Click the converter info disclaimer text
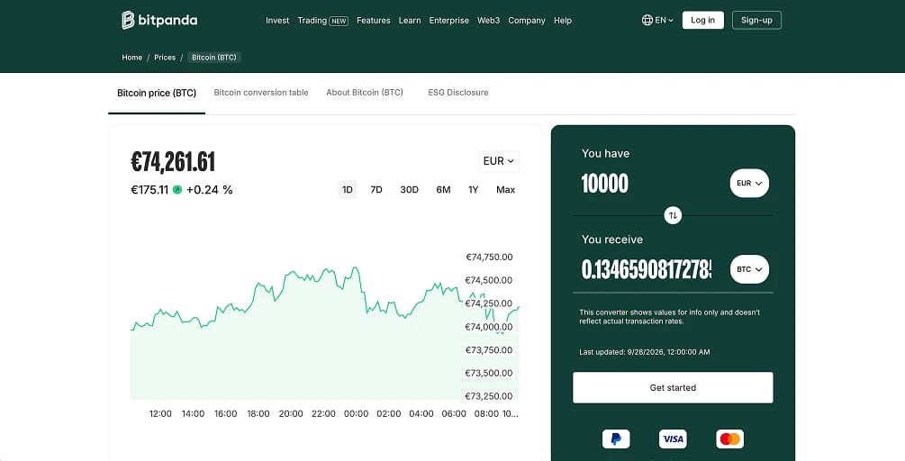Image resolution: width=905 pixels, height=461 pixels. pos(669,317)
